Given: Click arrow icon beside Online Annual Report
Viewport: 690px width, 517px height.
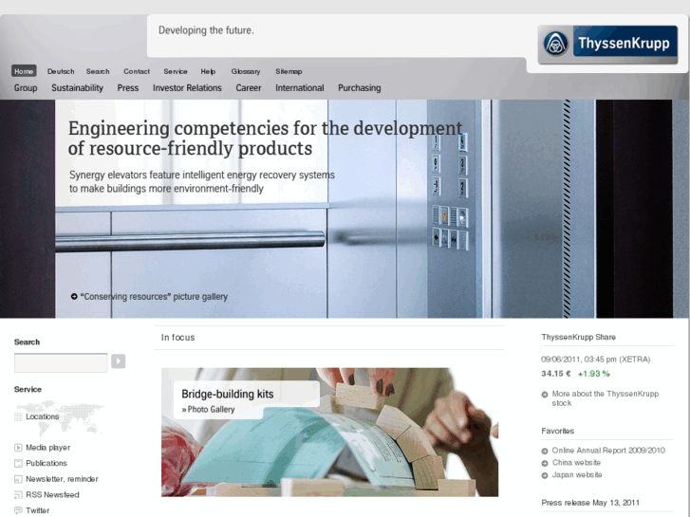Looking at the screenshot, I should pyautogui.click(x=545, y=451).
